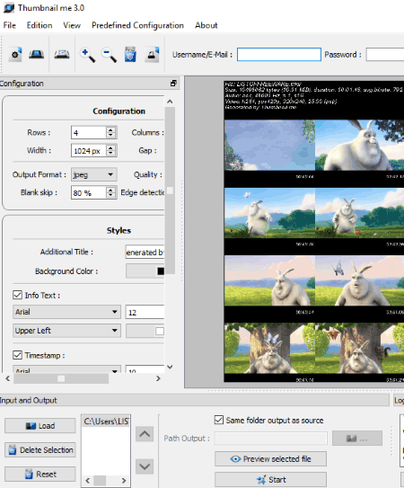Open the Info Text font Arial dropdown

click(x=66, y=312)
